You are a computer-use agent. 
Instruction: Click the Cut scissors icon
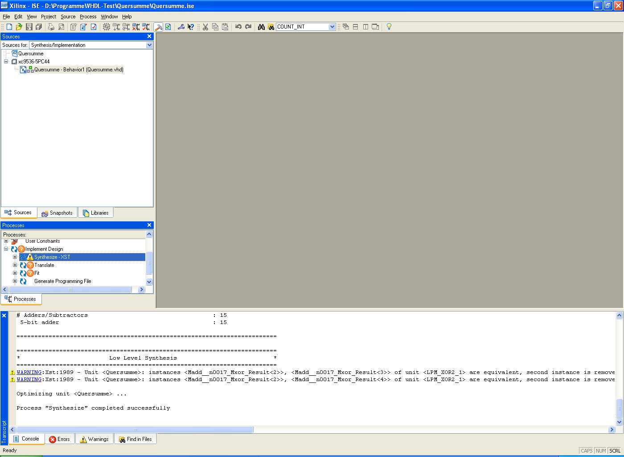(205, 27)
